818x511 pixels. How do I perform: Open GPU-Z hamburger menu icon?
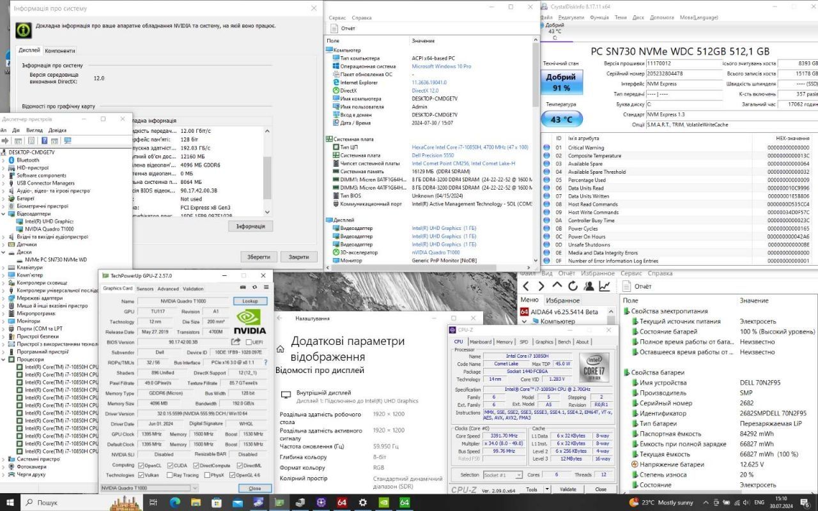[x=265, y=287]
